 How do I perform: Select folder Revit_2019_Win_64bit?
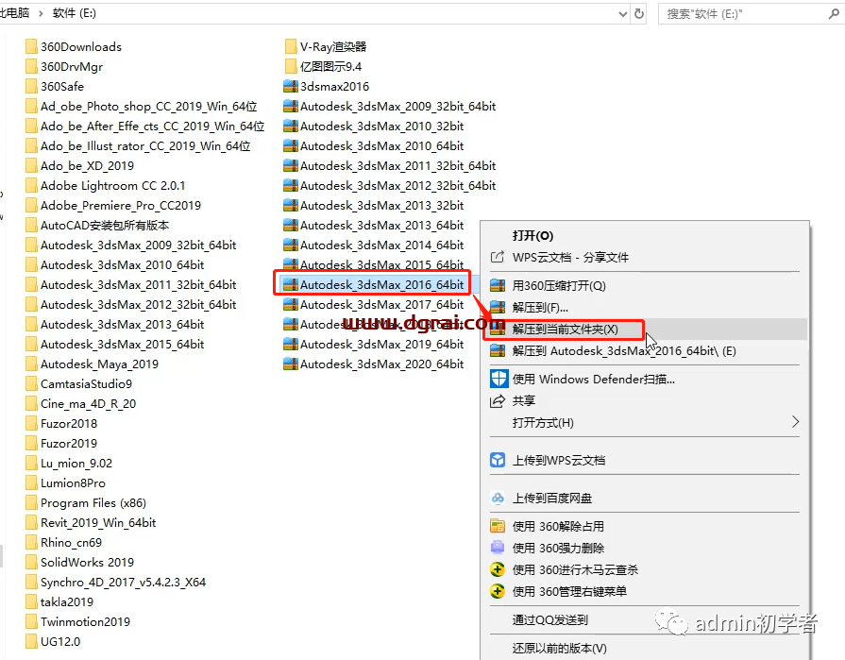(98, 522)
